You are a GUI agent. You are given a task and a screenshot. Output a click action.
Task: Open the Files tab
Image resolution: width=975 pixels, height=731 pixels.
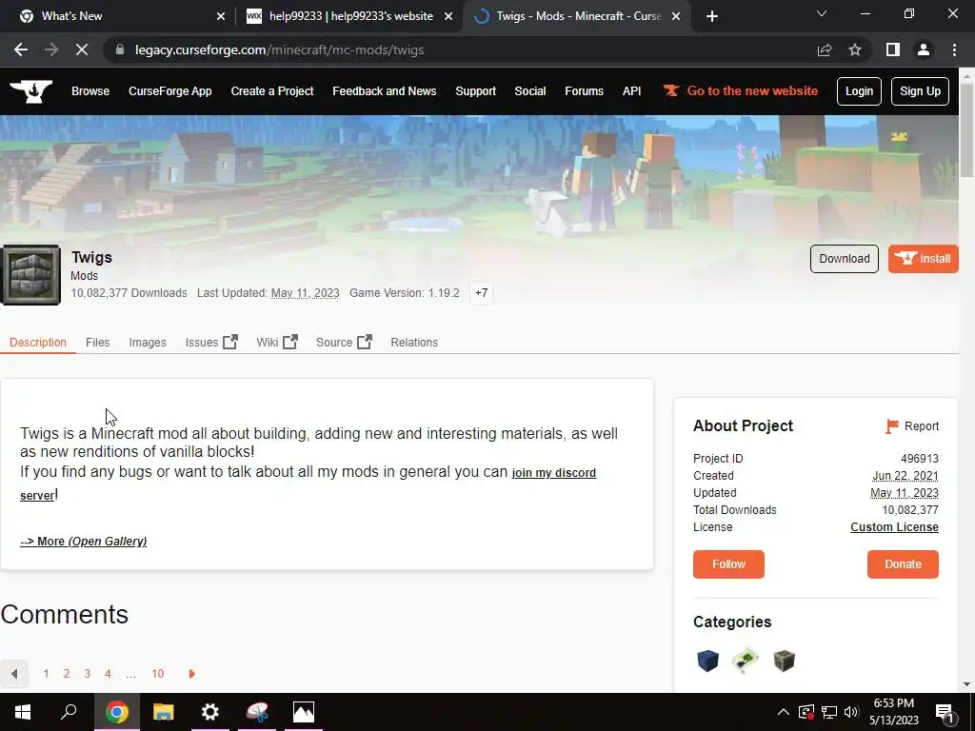[98, 343]
